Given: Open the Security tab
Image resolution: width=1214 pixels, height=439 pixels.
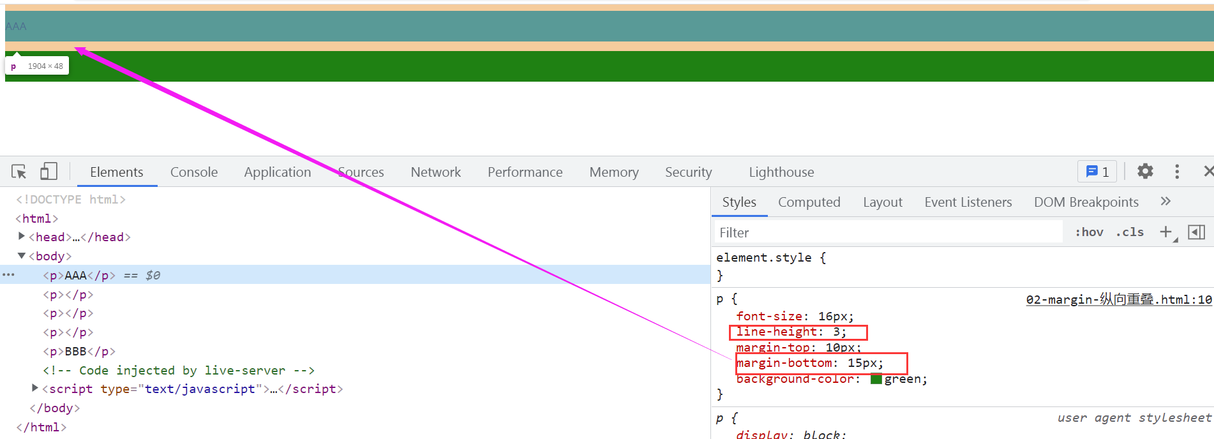Looking at the screenshot, I should point(689,172).
